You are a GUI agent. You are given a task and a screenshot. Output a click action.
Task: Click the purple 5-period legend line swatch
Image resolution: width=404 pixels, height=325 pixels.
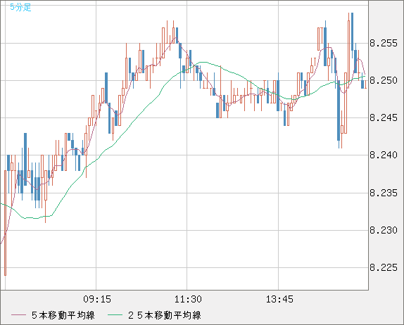[x=18, y=315]
